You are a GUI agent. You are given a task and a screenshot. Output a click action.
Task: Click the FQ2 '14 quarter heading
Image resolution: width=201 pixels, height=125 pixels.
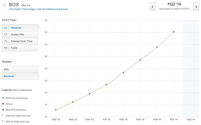(174, 4)
